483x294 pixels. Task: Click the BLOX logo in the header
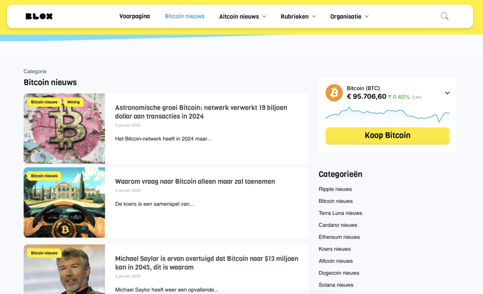click(x=40, y=16)
